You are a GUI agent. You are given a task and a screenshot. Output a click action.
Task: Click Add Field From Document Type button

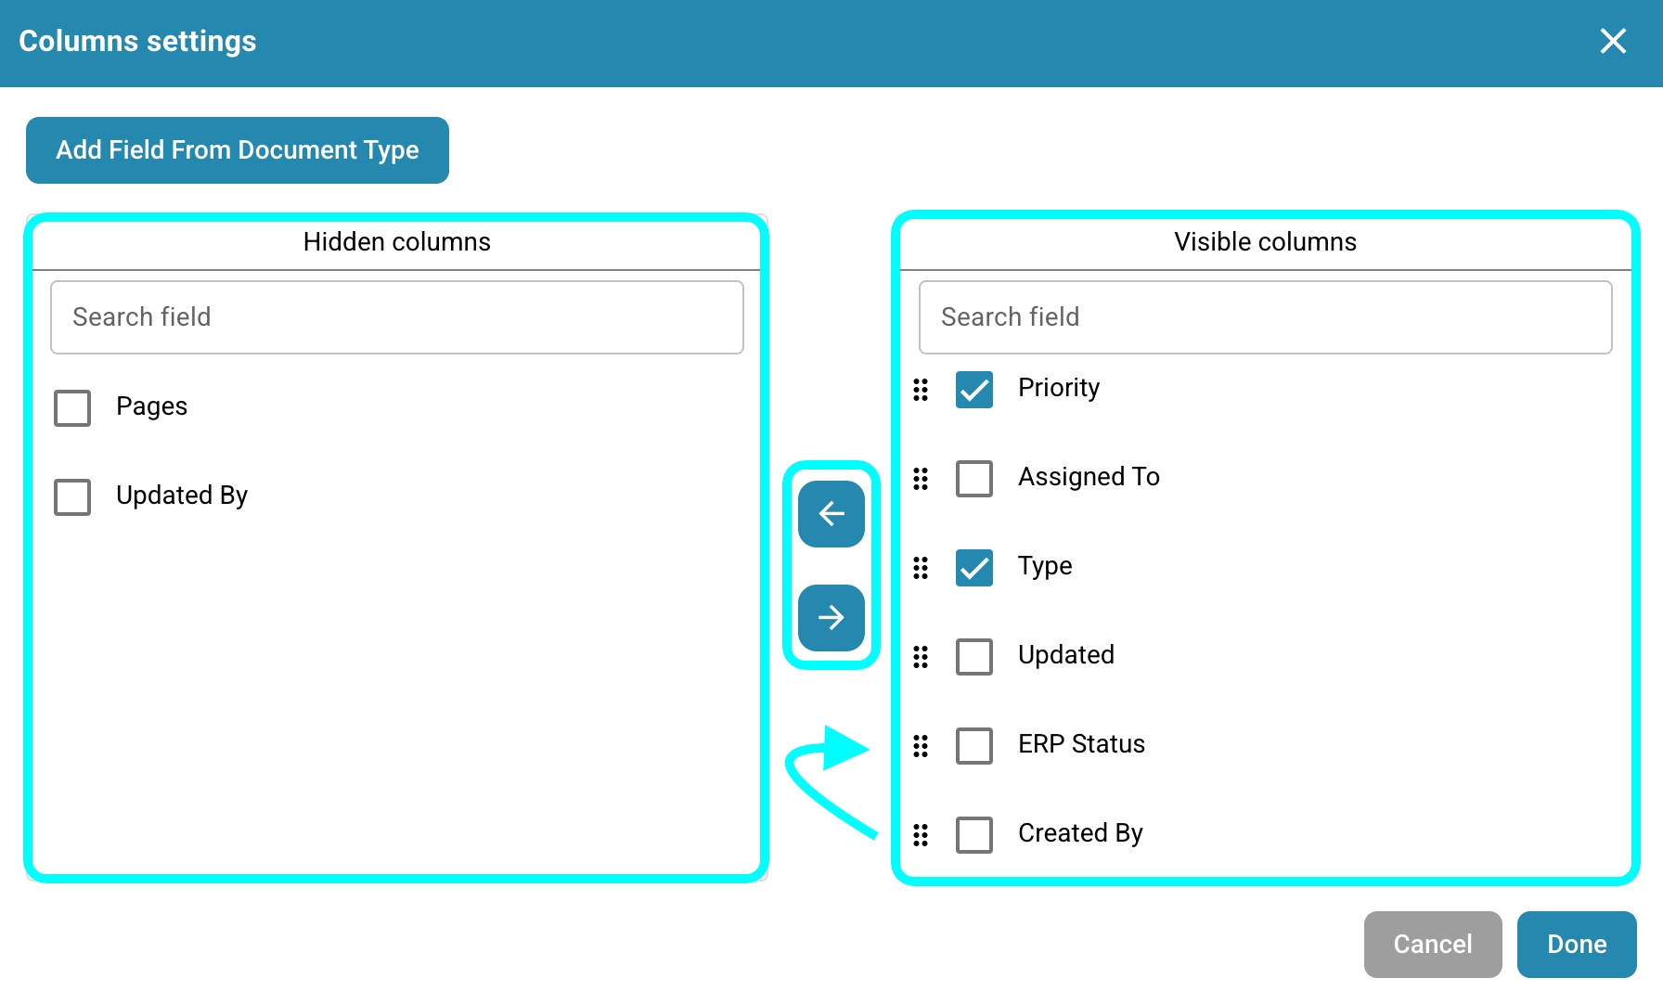(238, 150)
